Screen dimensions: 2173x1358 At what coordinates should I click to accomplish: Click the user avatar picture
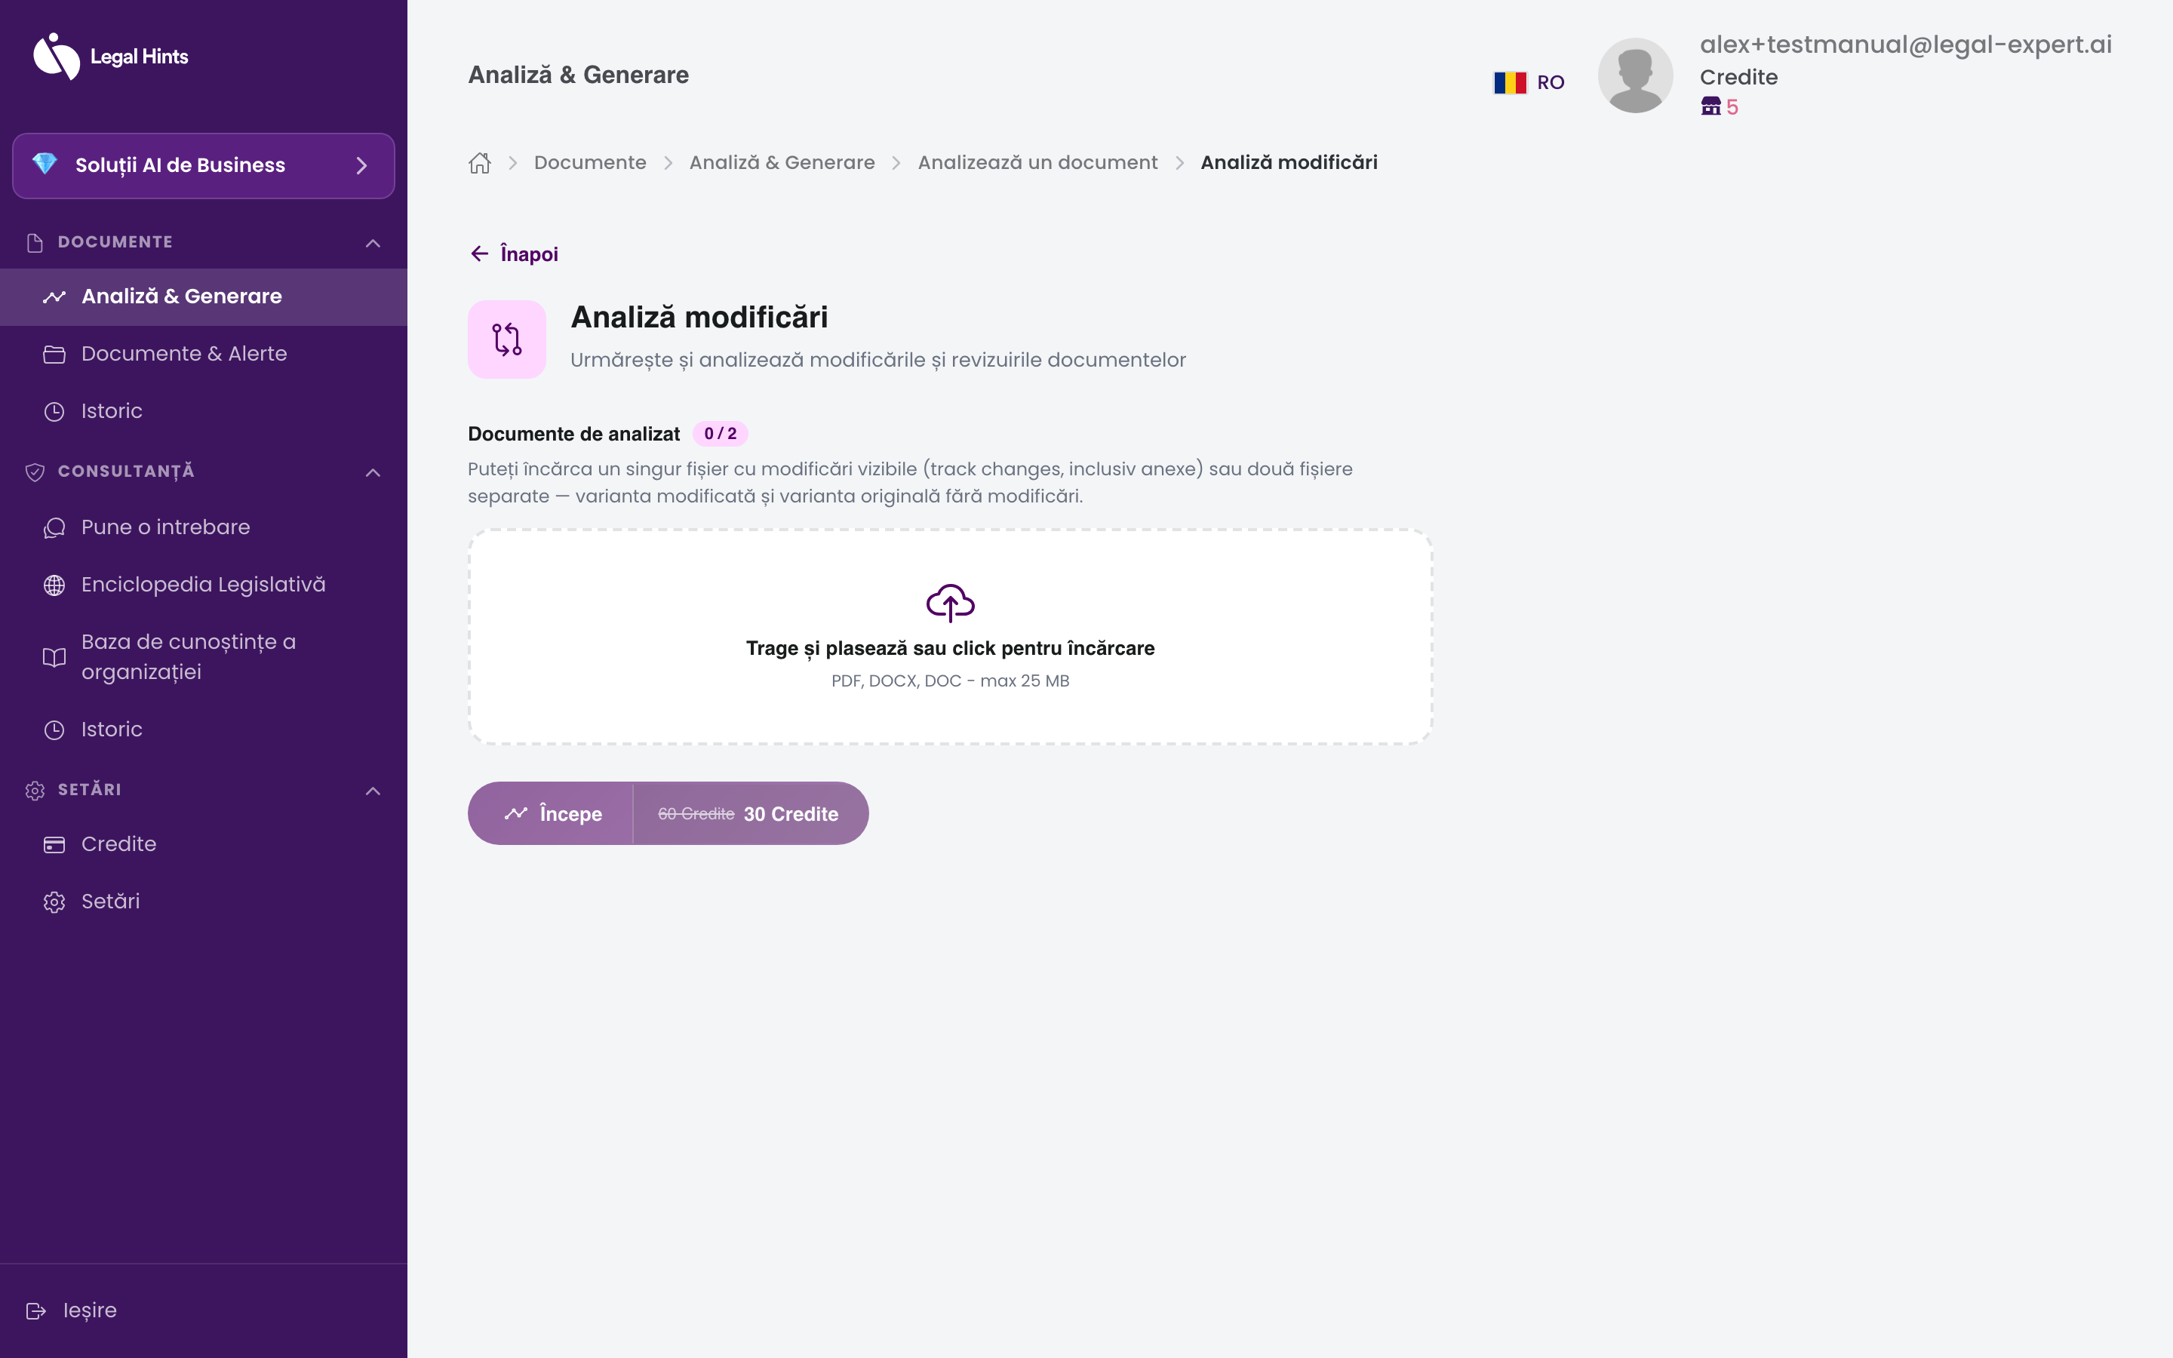(x=1635, y=75)
